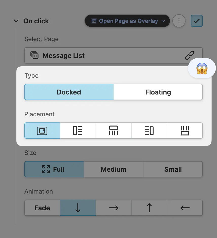
Task: Toggle the blue checkmark checkbox
Action: pyautogui.click(x=196, y=21)
